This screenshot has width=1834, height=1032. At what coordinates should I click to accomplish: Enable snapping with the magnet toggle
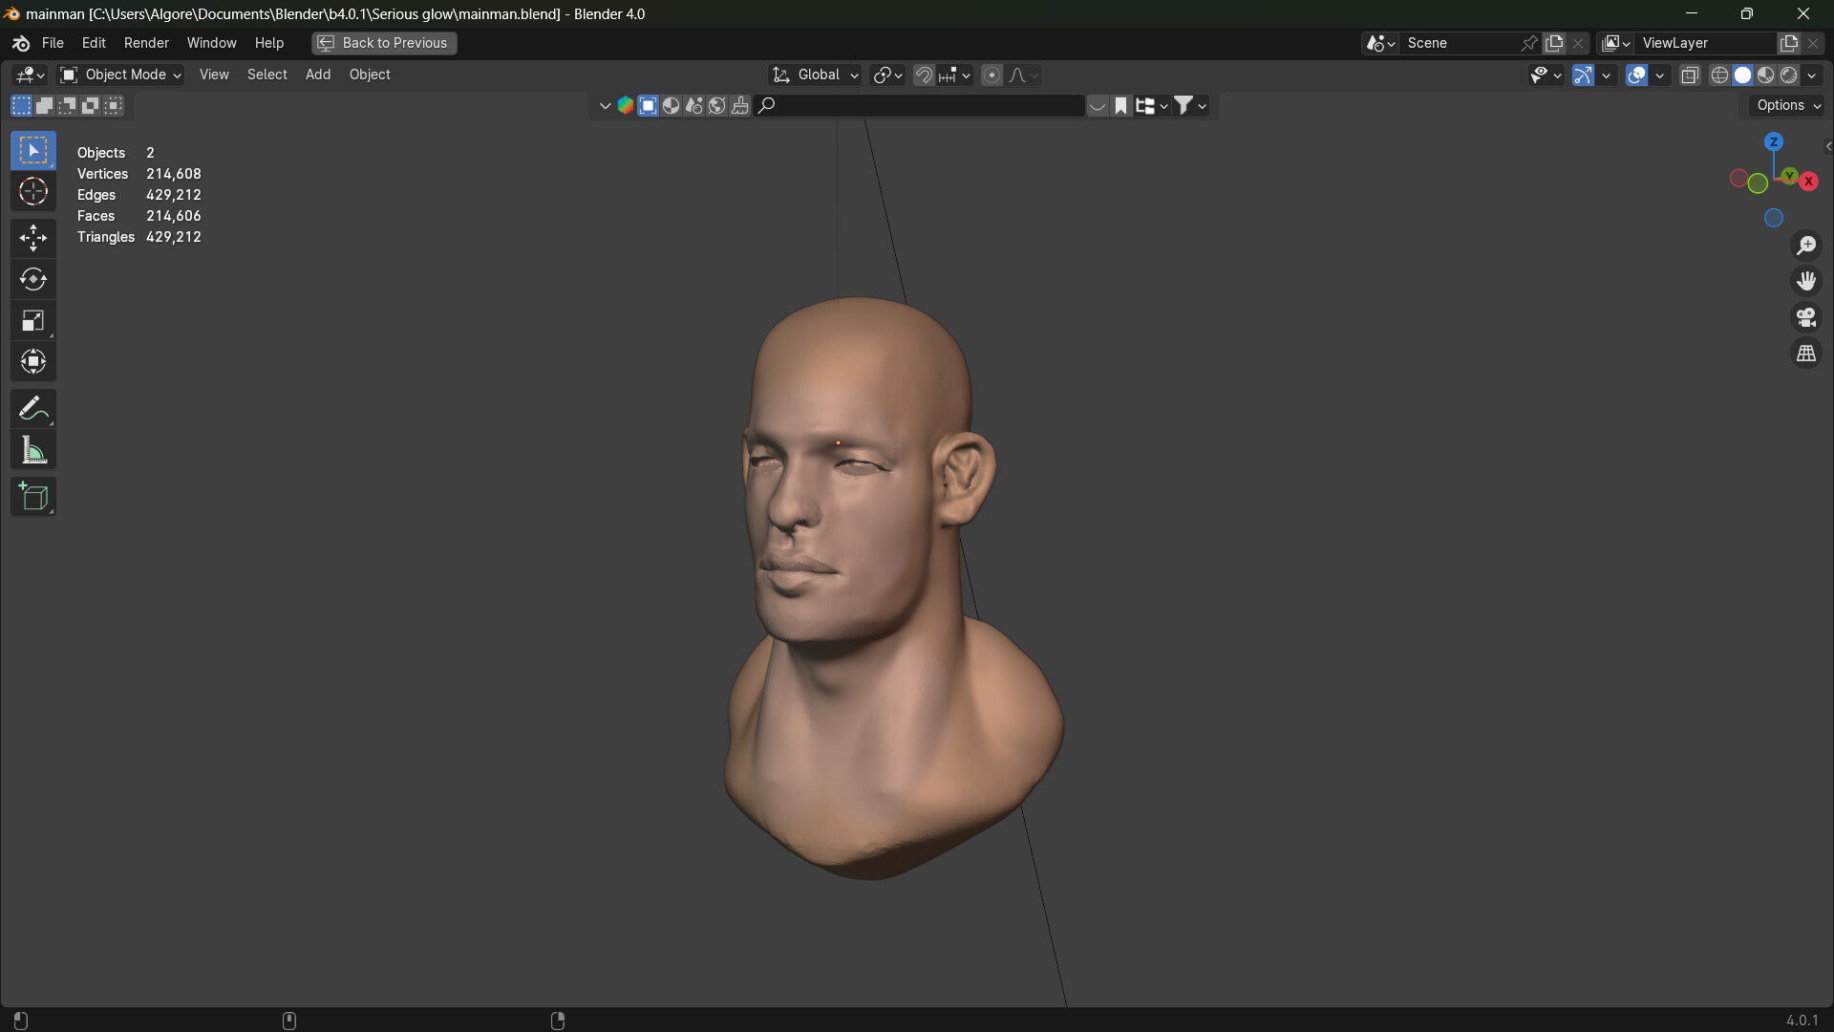pyautogui.click(x=923, y=75)
